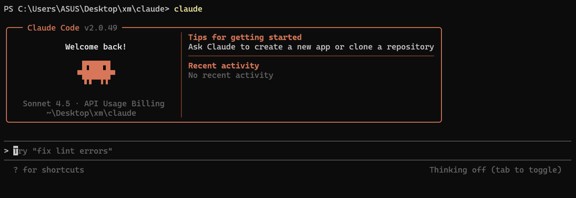Click the highlighted block cursor in the prompt
The height and width of the screenshot is (198, 576).
tap(16, 151)
